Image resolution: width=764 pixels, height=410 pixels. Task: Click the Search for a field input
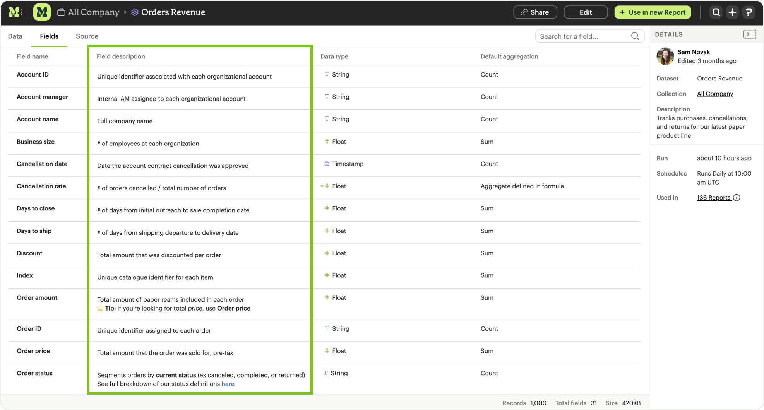pos(589,36)
